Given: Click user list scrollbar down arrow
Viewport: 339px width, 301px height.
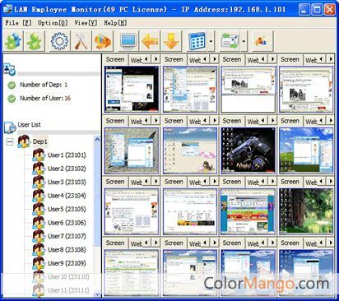Looking at the screenshot, I should point(97,294).
